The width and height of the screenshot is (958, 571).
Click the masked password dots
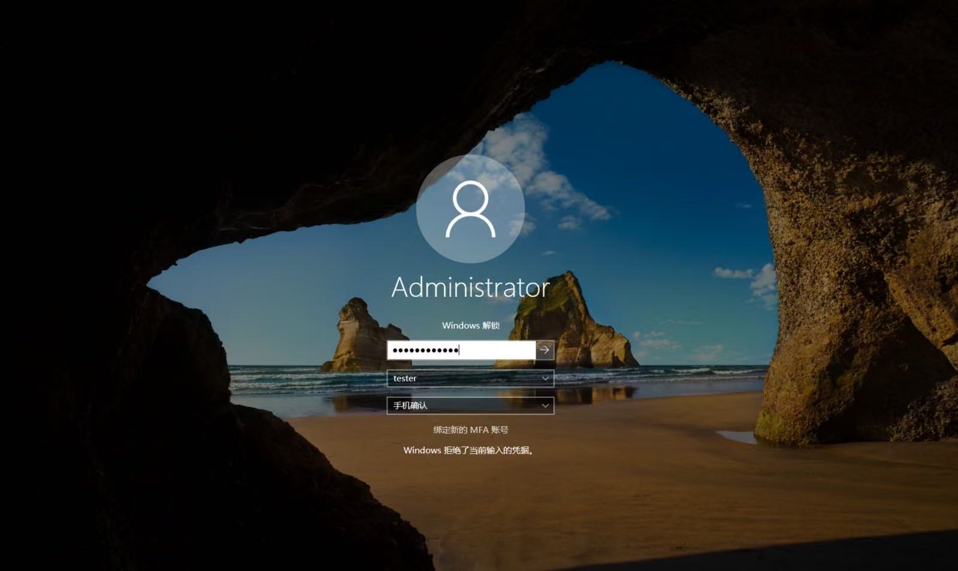tap(425, 350)
